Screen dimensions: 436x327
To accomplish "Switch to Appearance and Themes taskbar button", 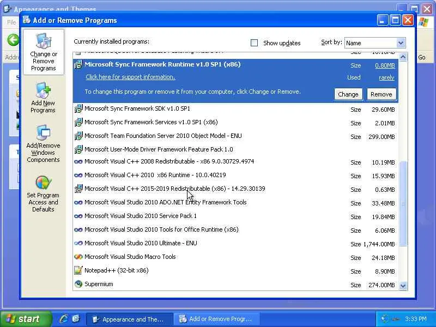I will tap(129, 319).
